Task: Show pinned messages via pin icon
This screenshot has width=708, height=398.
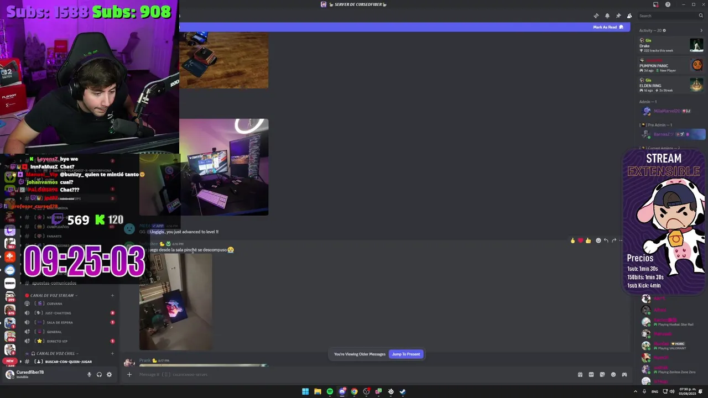Action: [x=618, y=15]
